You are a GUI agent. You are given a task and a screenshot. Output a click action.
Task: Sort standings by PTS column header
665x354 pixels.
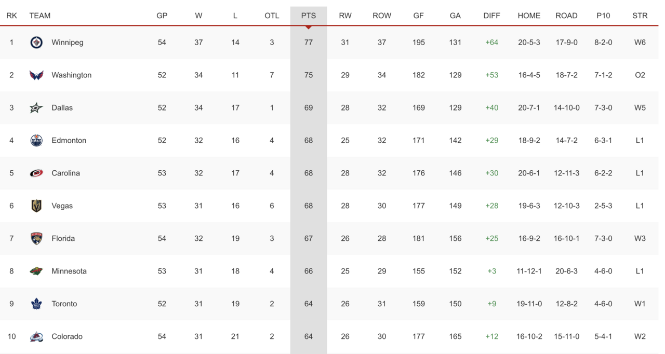click(x=309, y=16)
